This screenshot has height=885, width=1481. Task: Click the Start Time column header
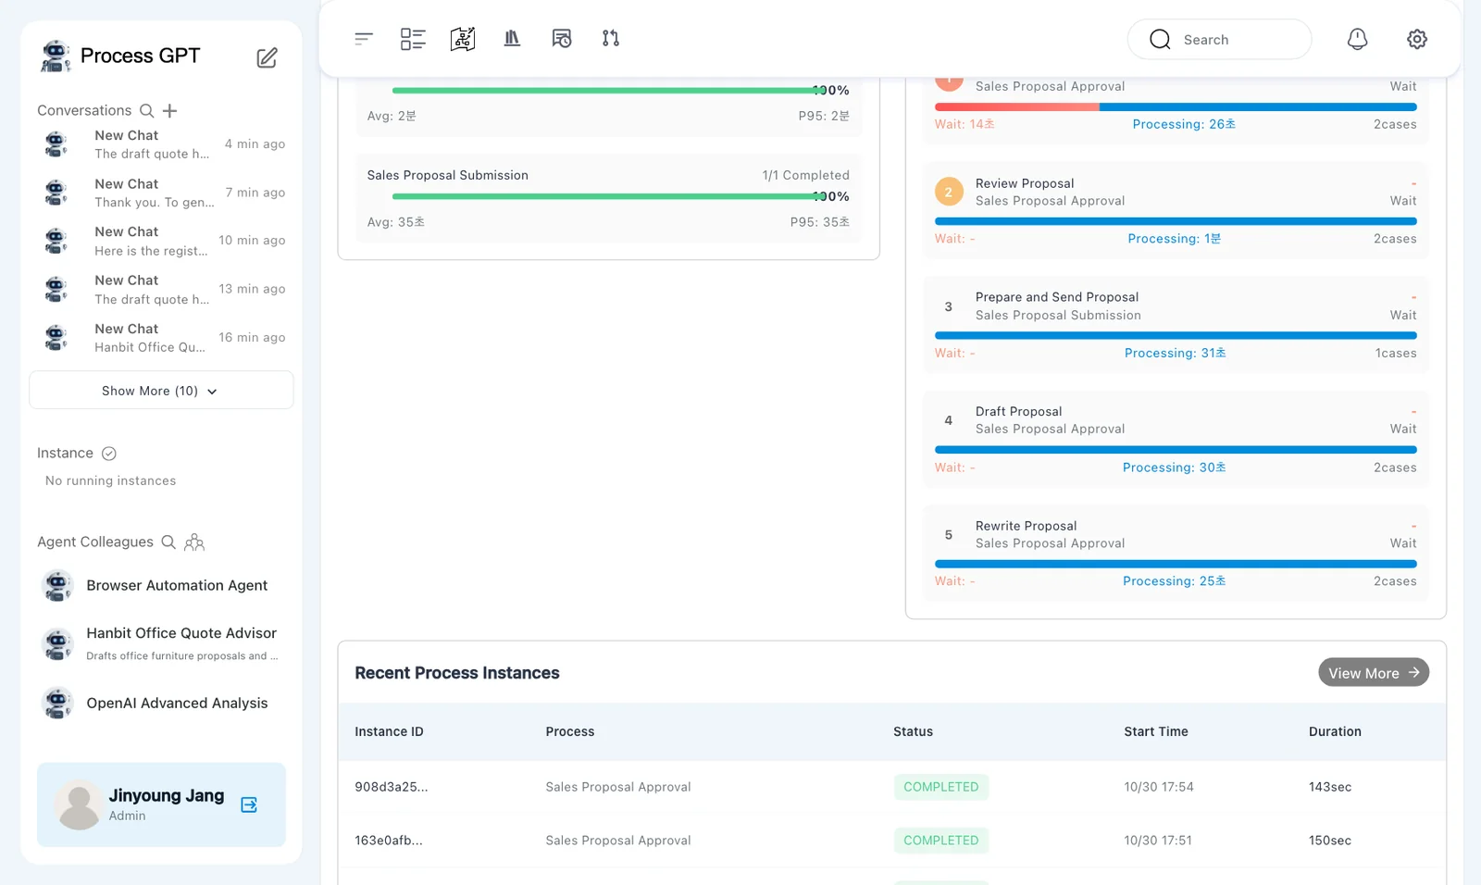point(1156,731)
